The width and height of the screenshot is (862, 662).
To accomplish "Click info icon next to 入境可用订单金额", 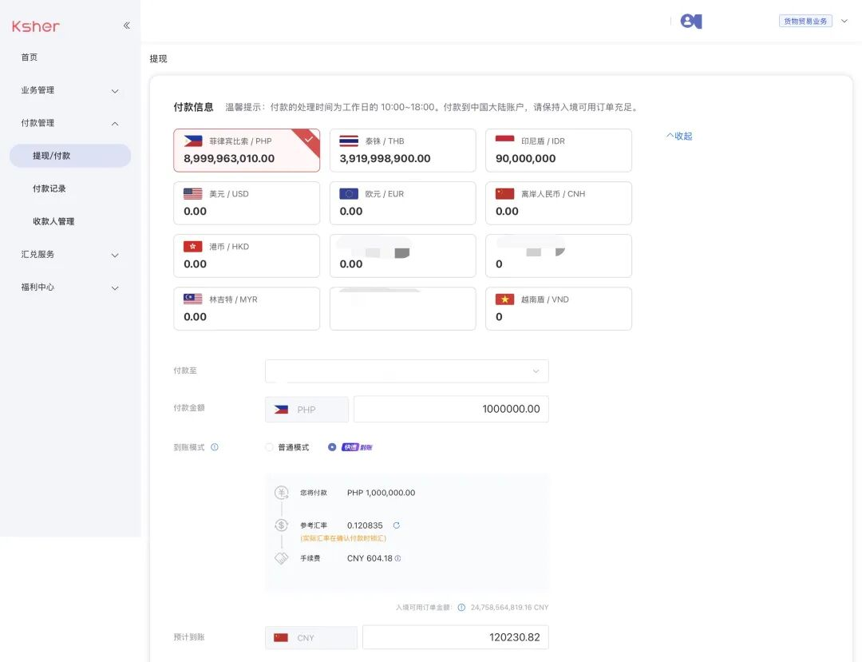I will point(461,608).
